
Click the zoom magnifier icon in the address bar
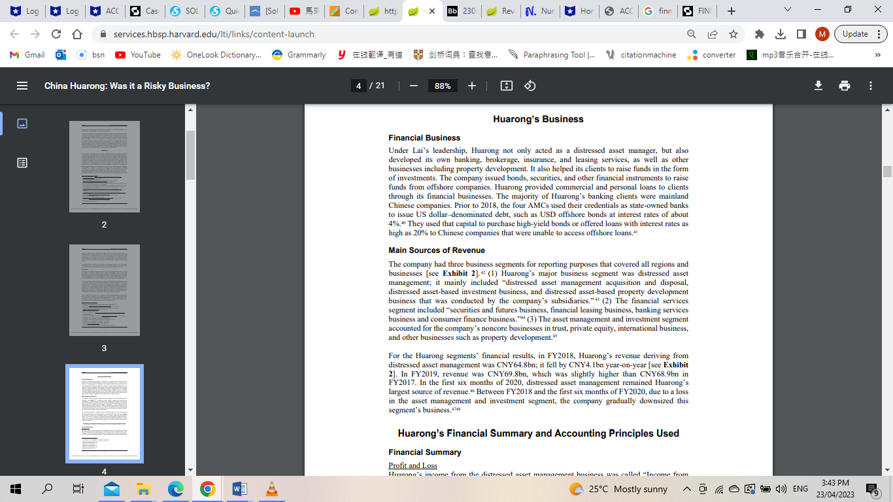[692, 34]
